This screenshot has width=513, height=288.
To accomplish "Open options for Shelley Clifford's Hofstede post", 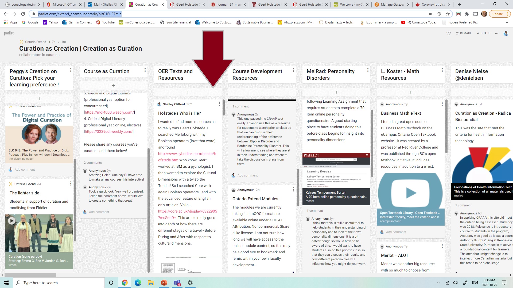I will pyautogui.click(x=219, y=104).
